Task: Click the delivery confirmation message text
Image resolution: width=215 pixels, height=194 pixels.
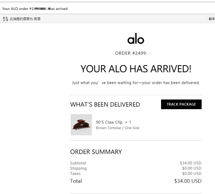Action: [x=136, y=82]
